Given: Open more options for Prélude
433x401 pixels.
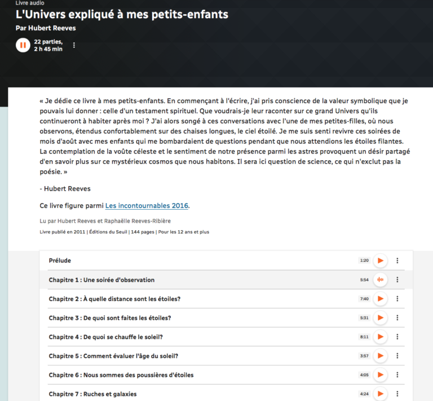Looking at the screenshot, I should pyautogui.click(x=397, y=261).
